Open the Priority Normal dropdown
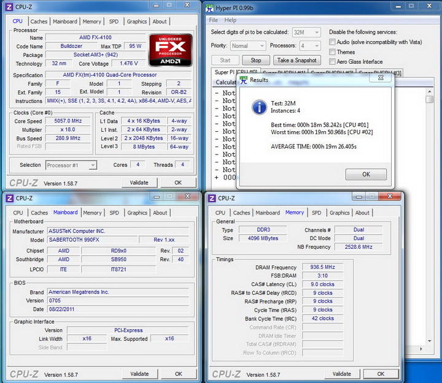 point(248,45)
